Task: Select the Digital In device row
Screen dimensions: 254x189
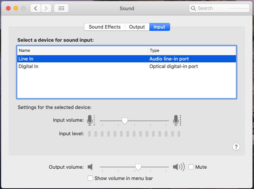Action: tap(126, 67)
